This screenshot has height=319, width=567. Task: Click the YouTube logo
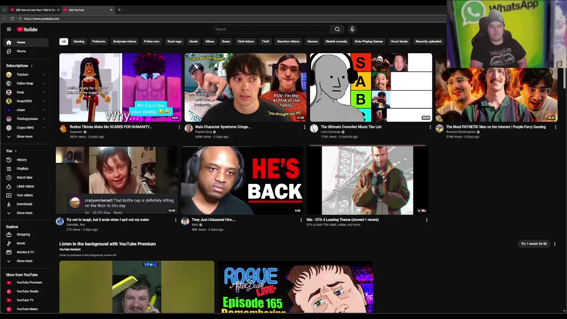(x=27, y=29)
